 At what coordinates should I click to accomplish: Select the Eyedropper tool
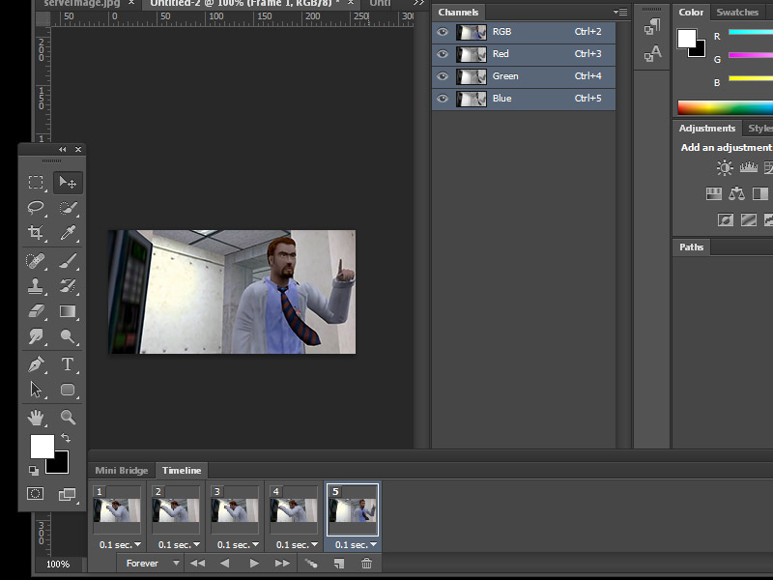point(68,233)
